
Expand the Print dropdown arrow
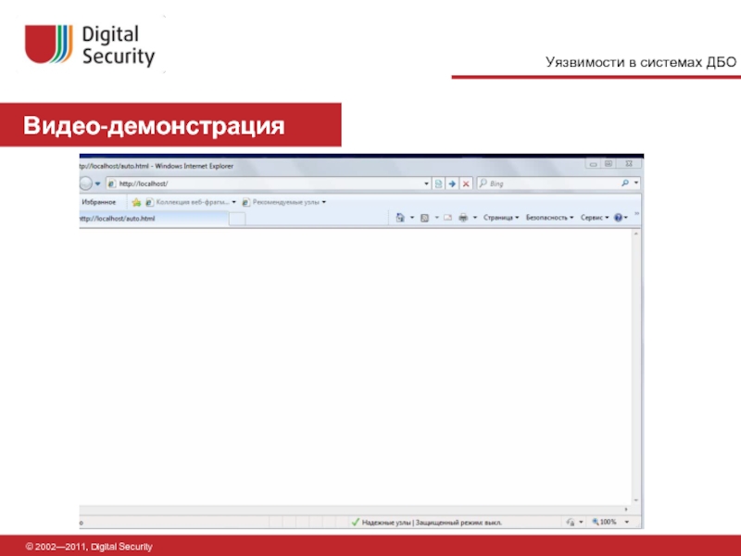pos(475,218)
